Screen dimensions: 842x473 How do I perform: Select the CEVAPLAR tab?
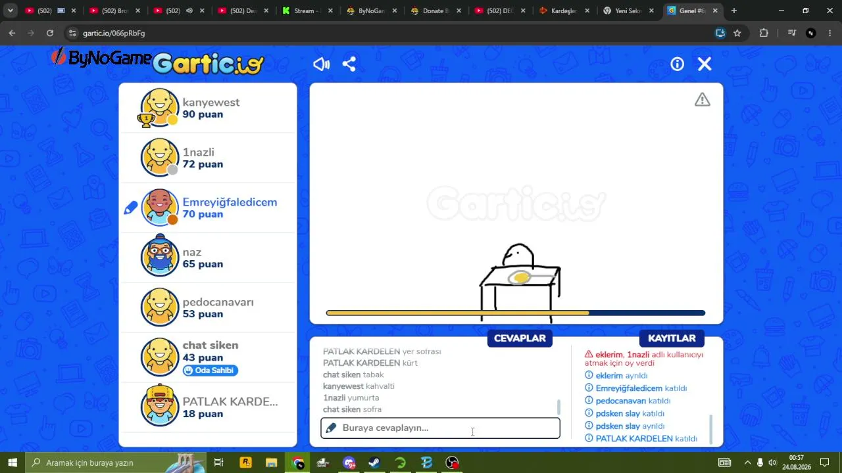[520, 338]
